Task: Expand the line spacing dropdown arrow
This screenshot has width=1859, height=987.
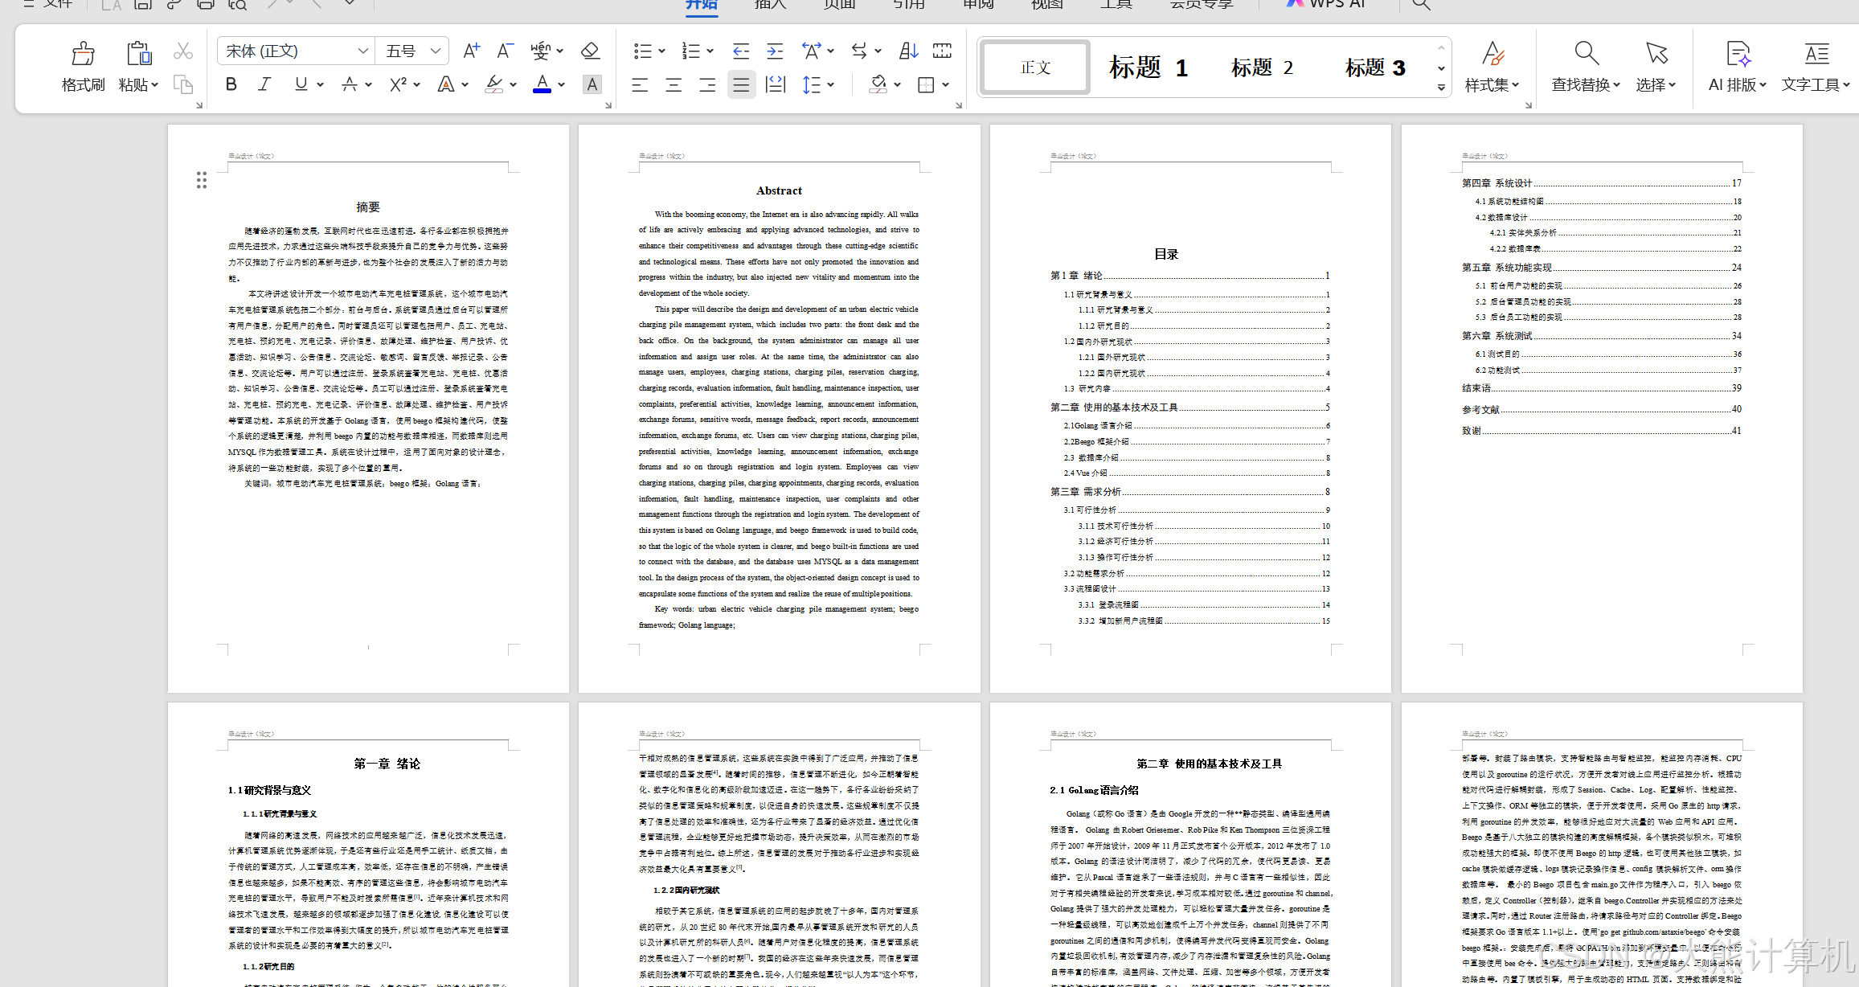Action: click(x=831, y=84)
